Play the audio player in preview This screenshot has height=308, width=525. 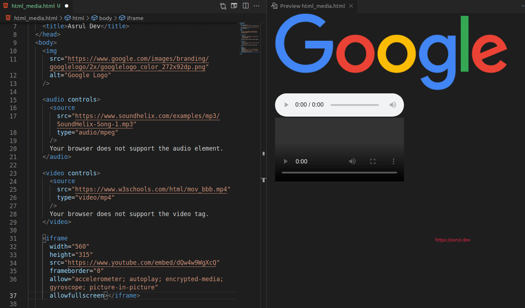point(286,105)
